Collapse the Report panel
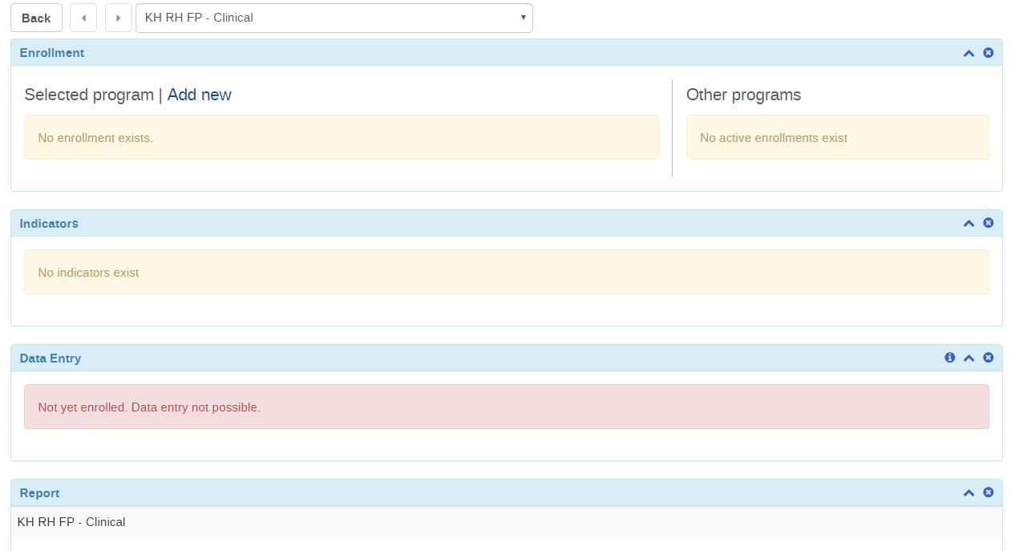The height and width of the screenshot is (551, 1019). coord(968,492)
